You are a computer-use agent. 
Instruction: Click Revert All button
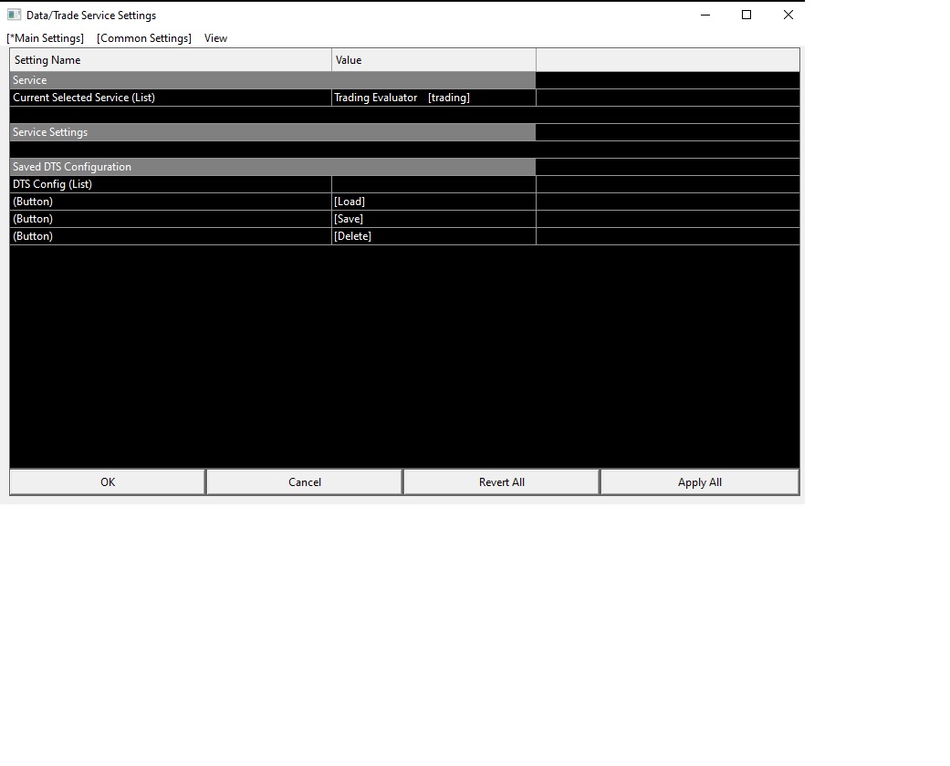point(502,482)
